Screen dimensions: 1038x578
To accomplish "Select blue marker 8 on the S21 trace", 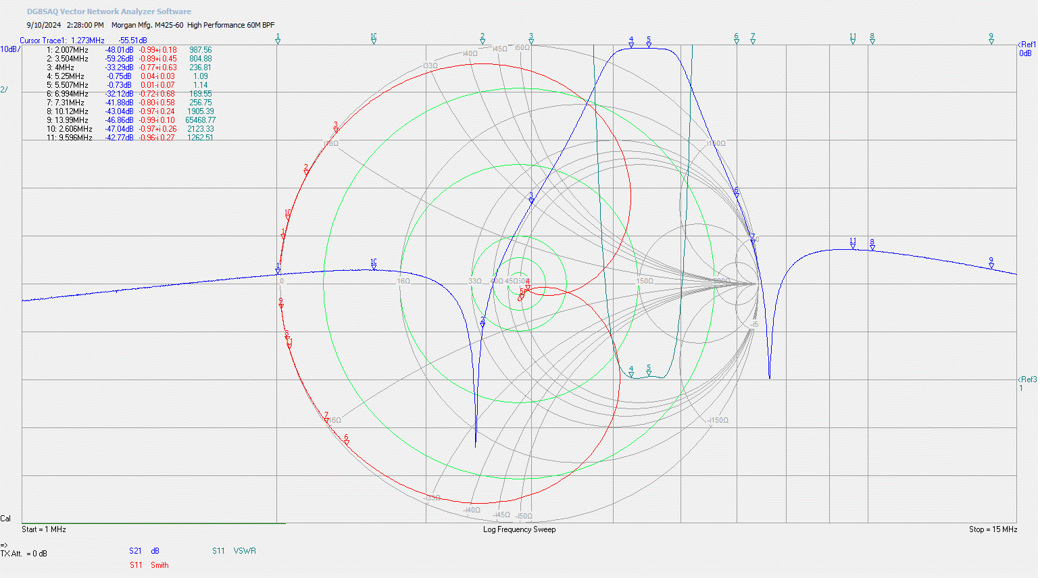I will coord(872,244).
